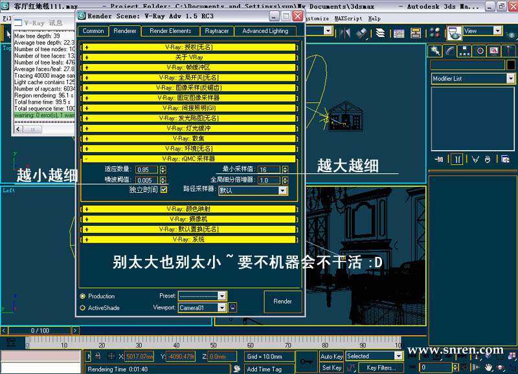Switch to the Create command panel
This screenshot has width=518, height=374.
point(435,50)
